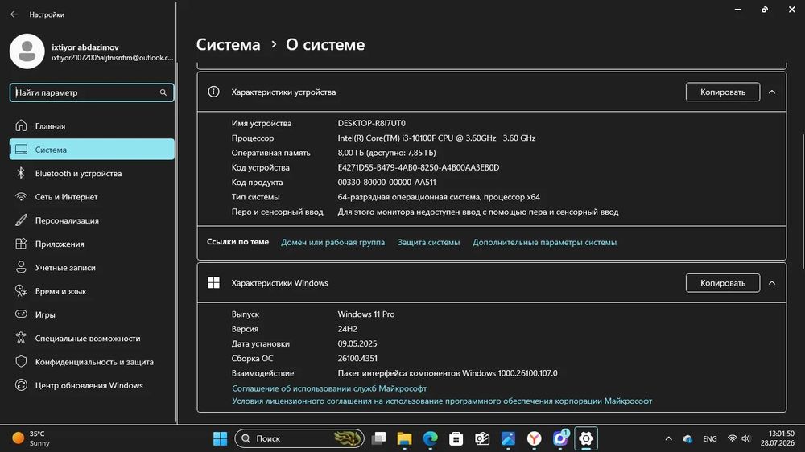The width and height of the screenshot is (805, 452).
Task: Click the taskbar Поиск search box
Action: [x=299, y=438]
